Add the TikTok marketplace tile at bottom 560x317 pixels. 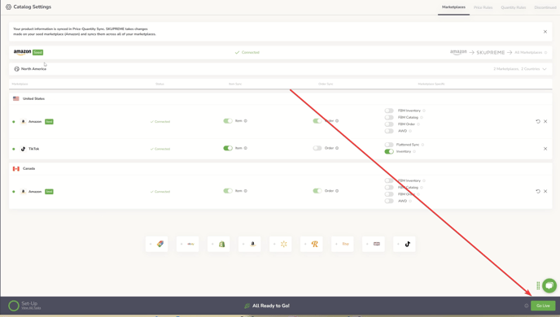pos(405,245)
